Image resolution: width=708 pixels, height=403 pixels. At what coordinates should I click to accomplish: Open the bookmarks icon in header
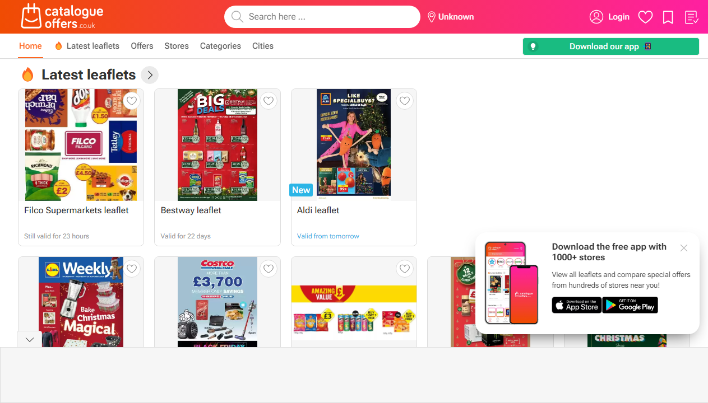tap(668, 17)
